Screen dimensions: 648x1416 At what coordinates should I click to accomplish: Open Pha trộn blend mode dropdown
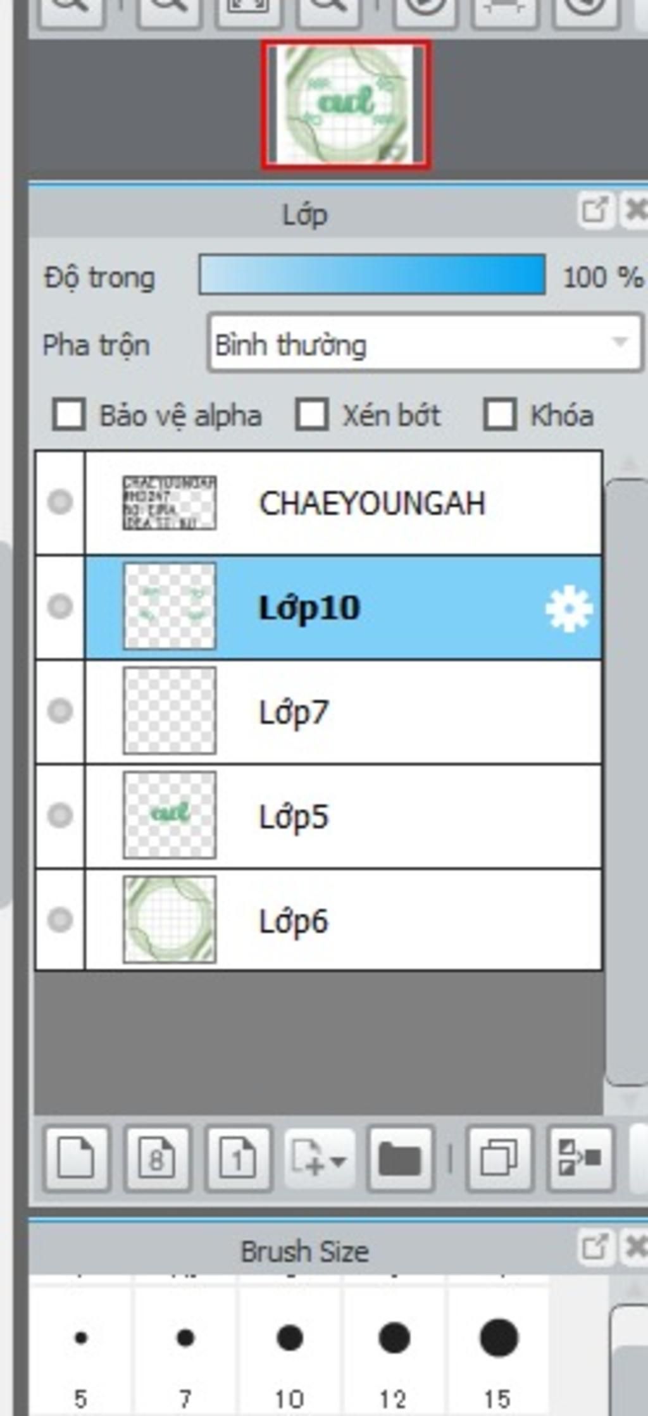click(425, 344)
